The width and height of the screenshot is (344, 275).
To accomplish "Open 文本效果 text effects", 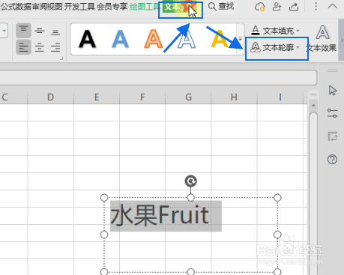I will pos(322,39).
